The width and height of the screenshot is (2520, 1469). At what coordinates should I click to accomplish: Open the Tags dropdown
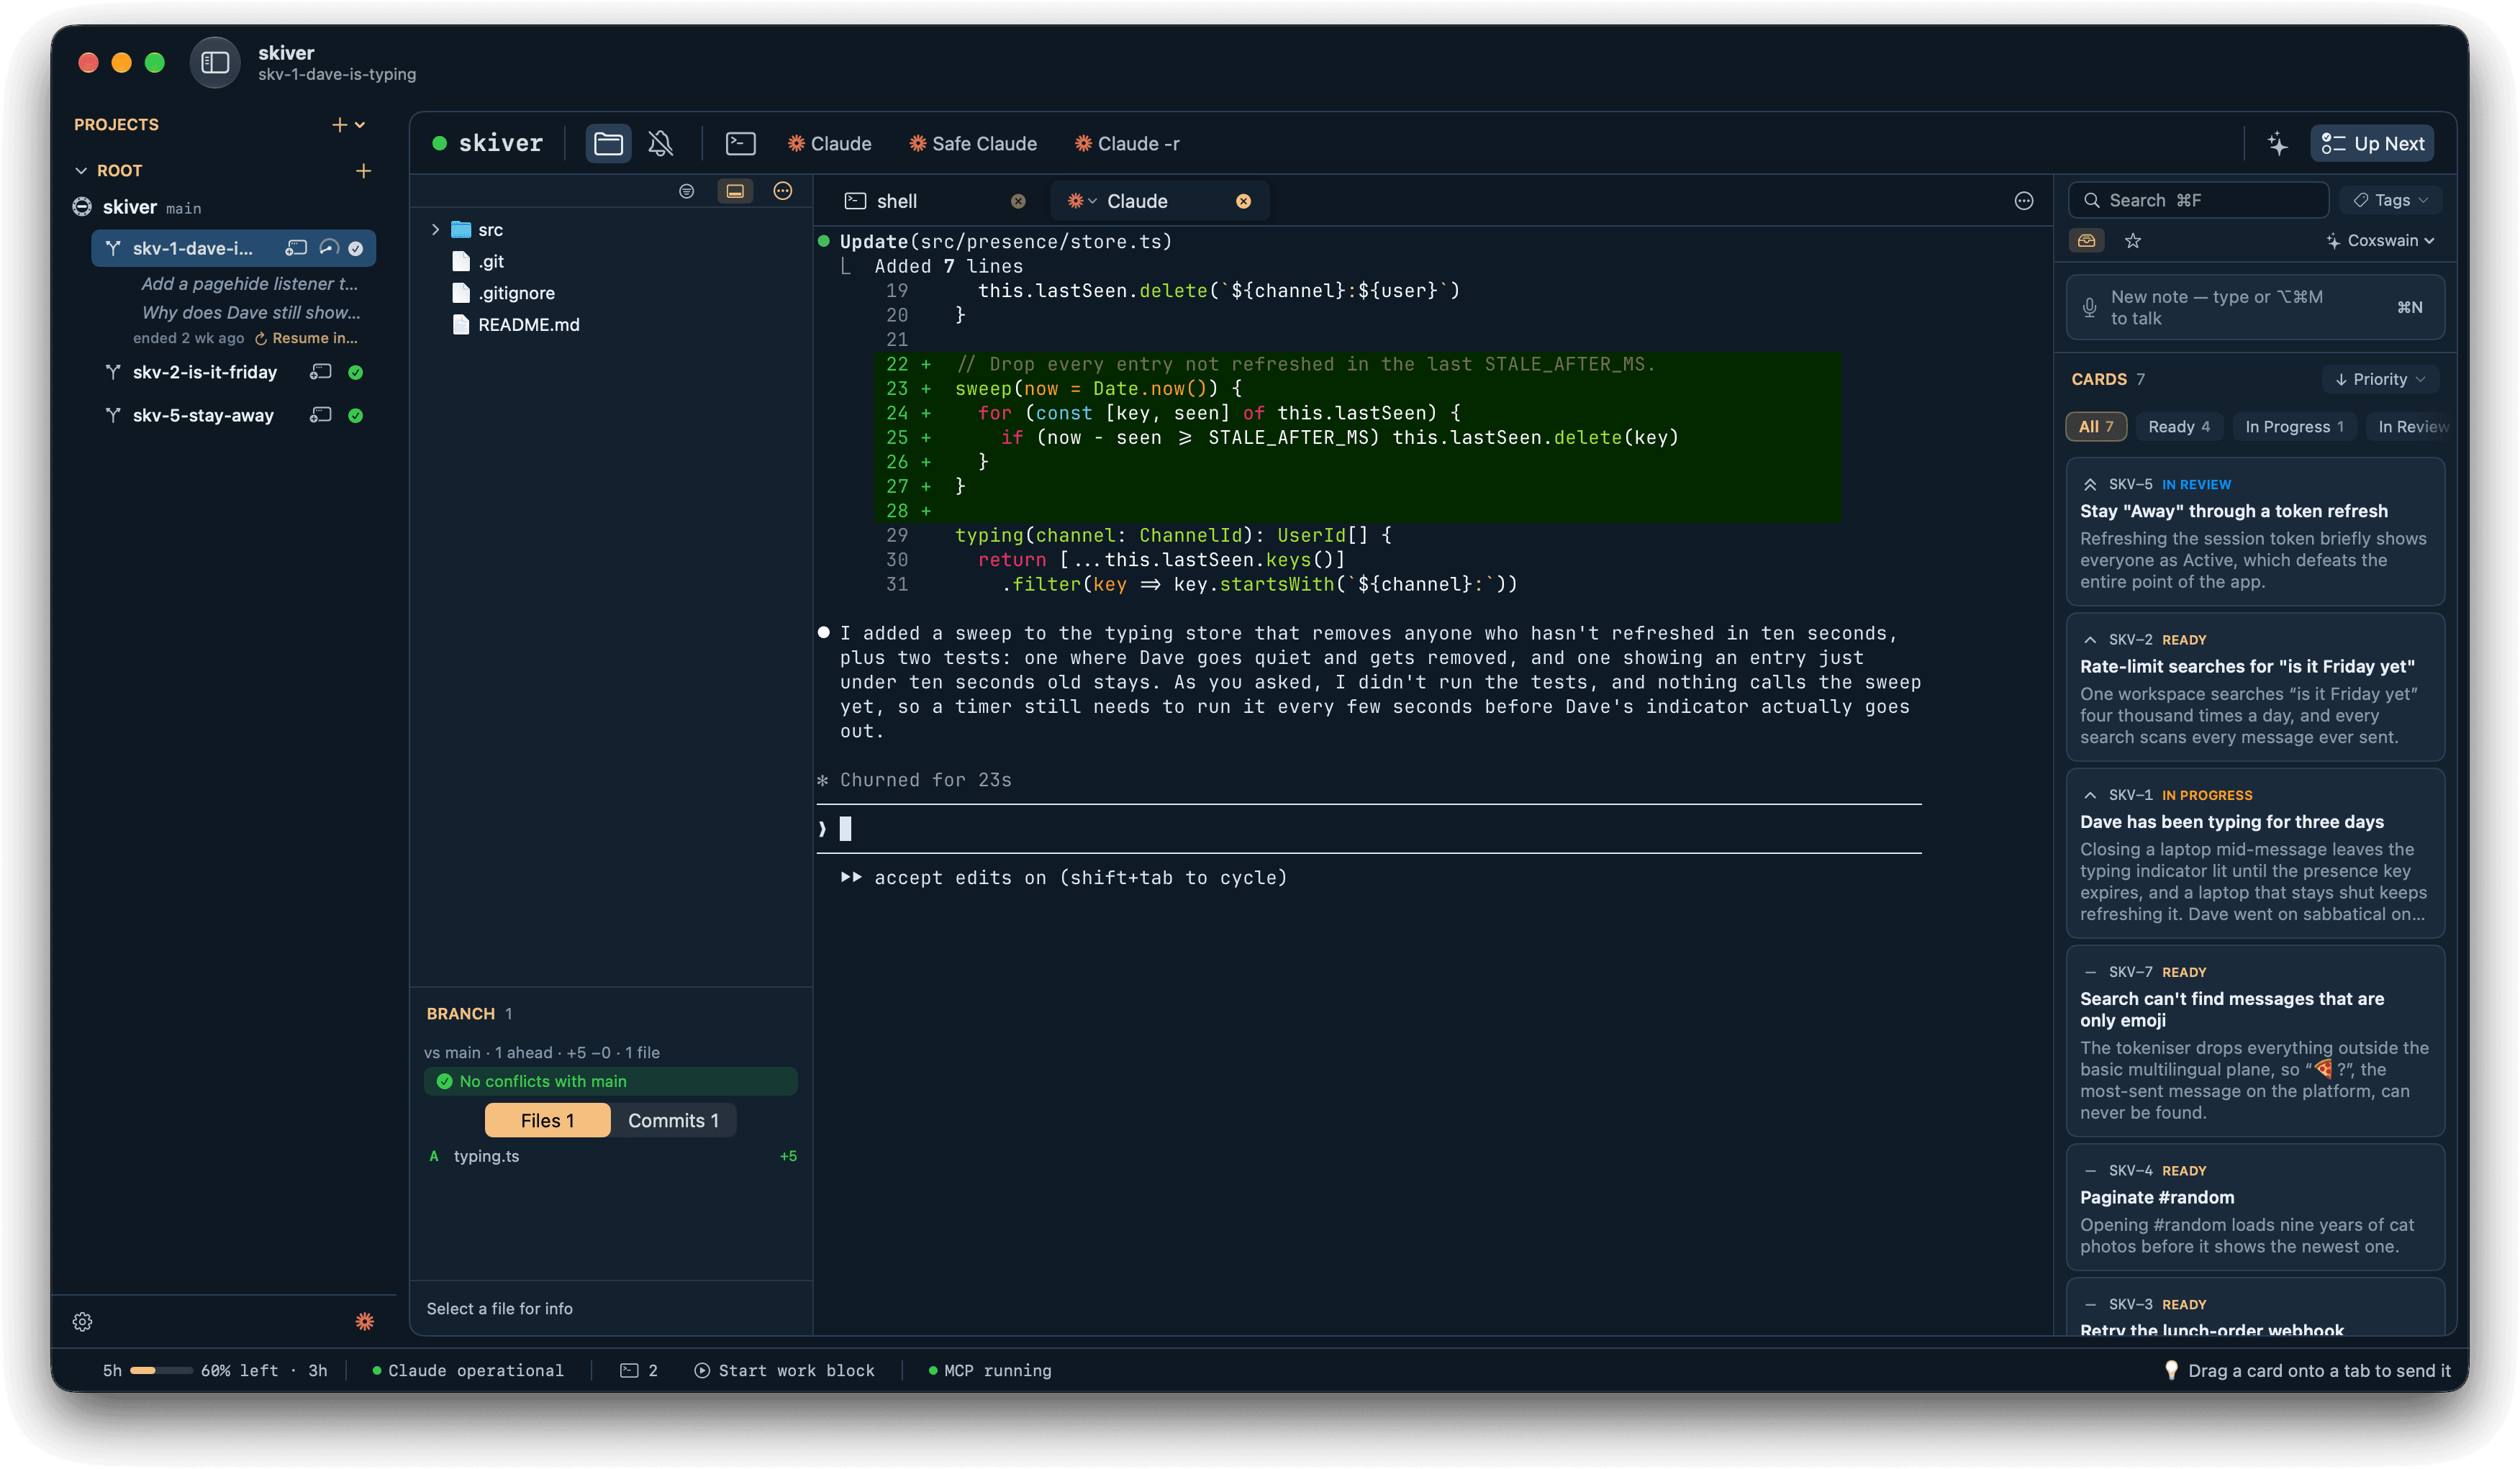[2390, 200]
